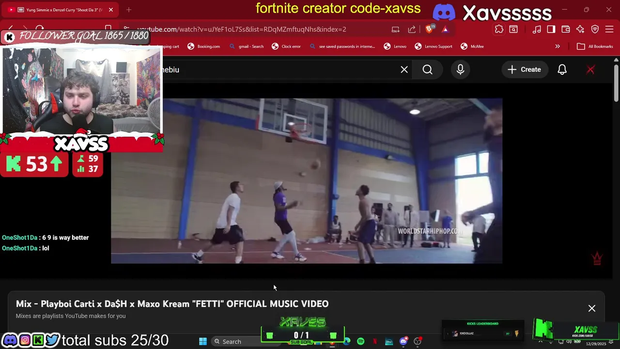Click the share page icon in the address bar
Viewport: 620px width, 349px height.
click(x=412, y=29)
